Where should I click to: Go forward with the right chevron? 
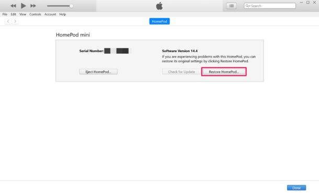pyautogui.click(x=15, y=21)
